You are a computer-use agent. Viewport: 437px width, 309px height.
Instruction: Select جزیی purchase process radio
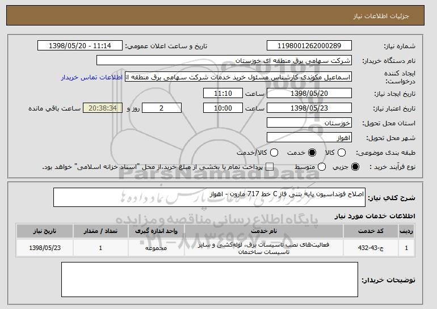point(356,167)
